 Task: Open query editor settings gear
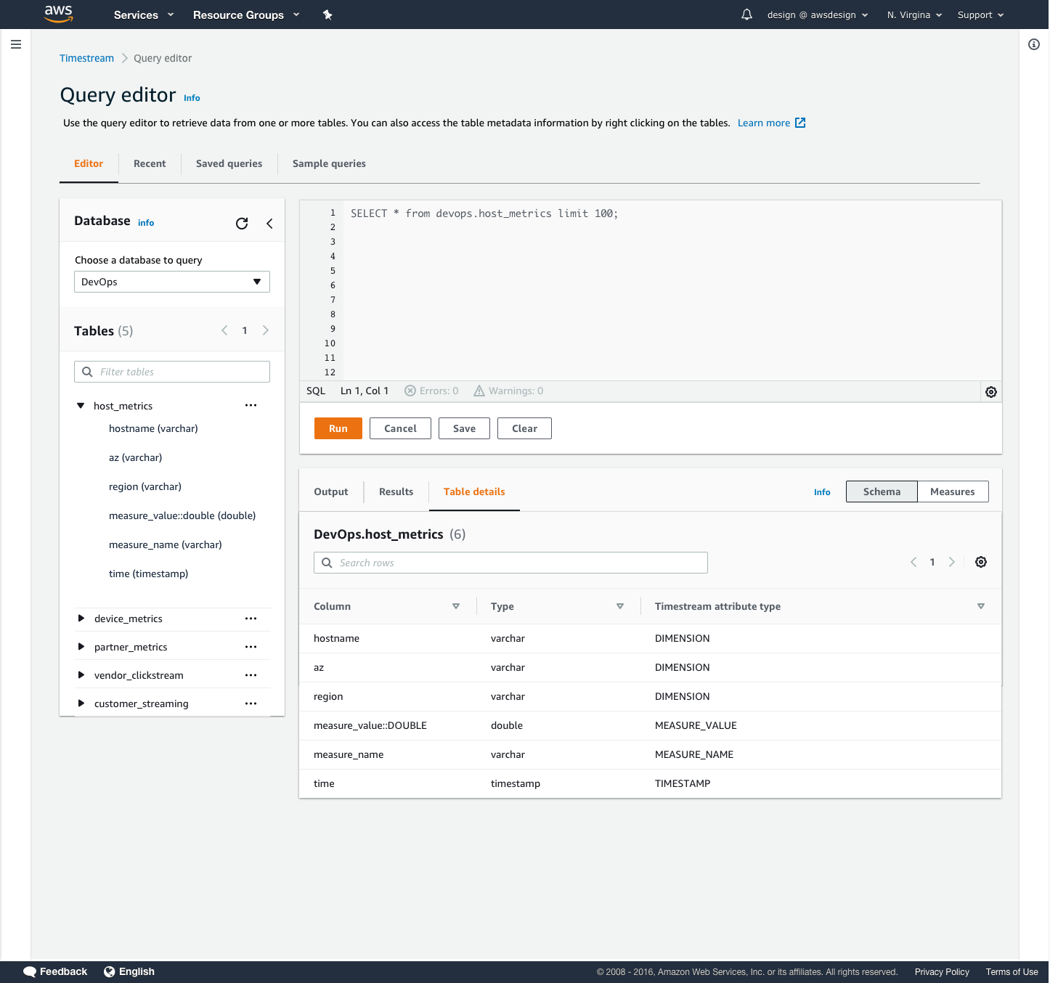coord(990,391)
